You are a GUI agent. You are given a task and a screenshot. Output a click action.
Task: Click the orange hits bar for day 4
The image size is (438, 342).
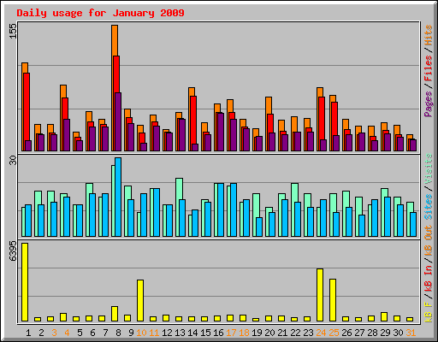(x=63, y=91)
